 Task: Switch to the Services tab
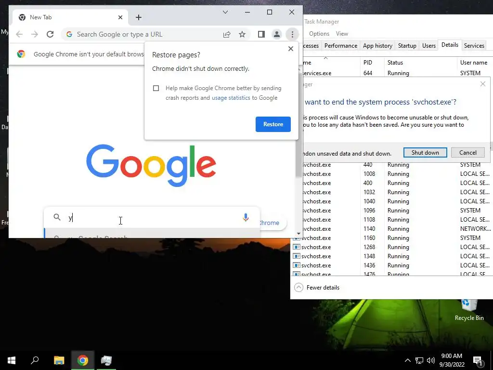click(x=474, y=46)
